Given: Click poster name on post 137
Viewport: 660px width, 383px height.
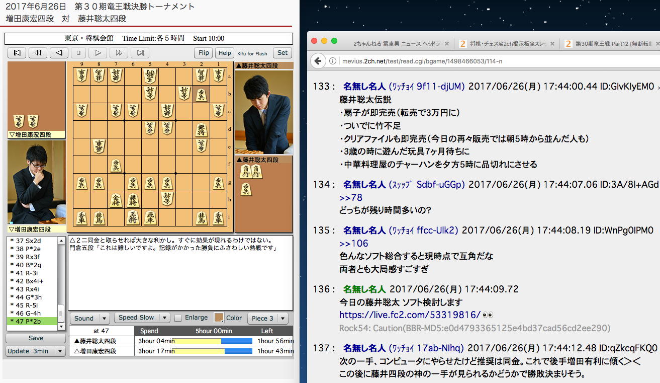Looking at the screenshot, I should coord(364,348).
